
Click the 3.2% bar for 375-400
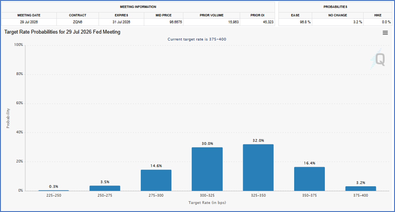[x=360, y=188]
